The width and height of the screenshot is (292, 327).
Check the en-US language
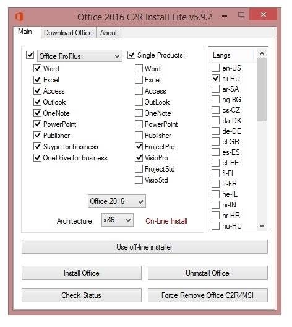click(x=215, y=68)
